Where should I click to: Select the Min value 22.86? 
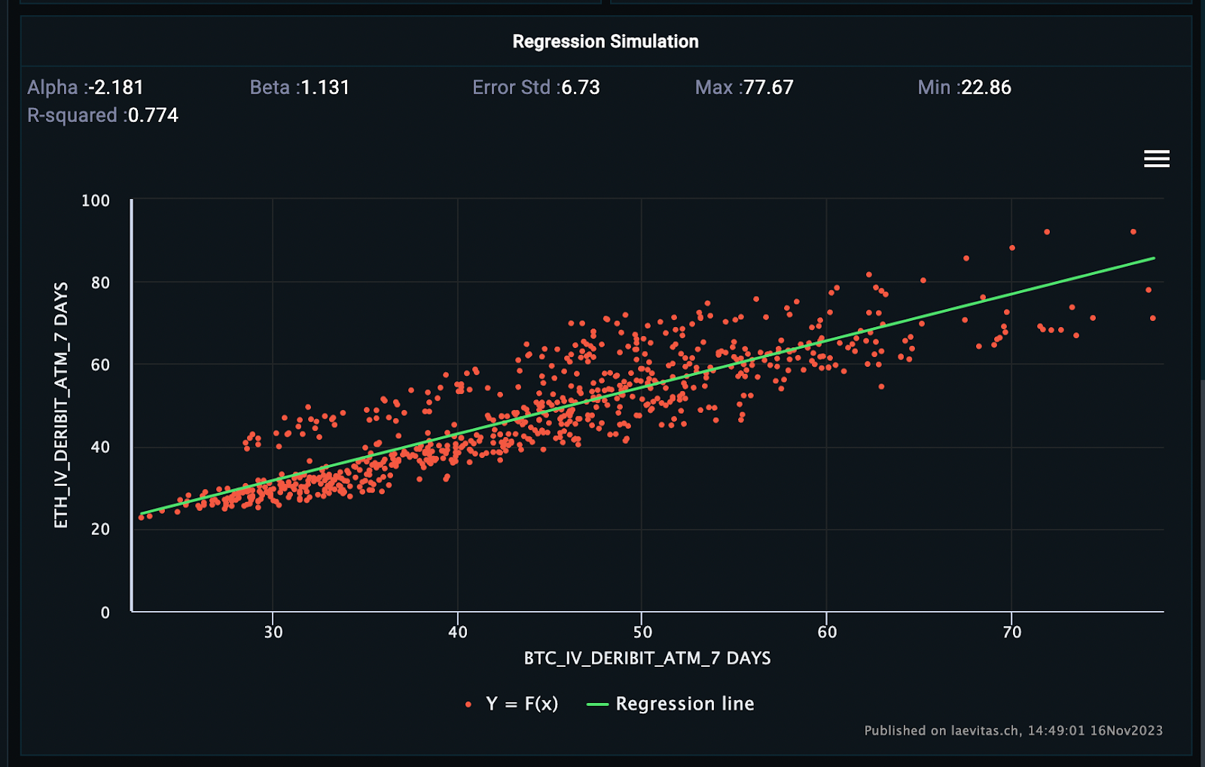click(987, 87)
